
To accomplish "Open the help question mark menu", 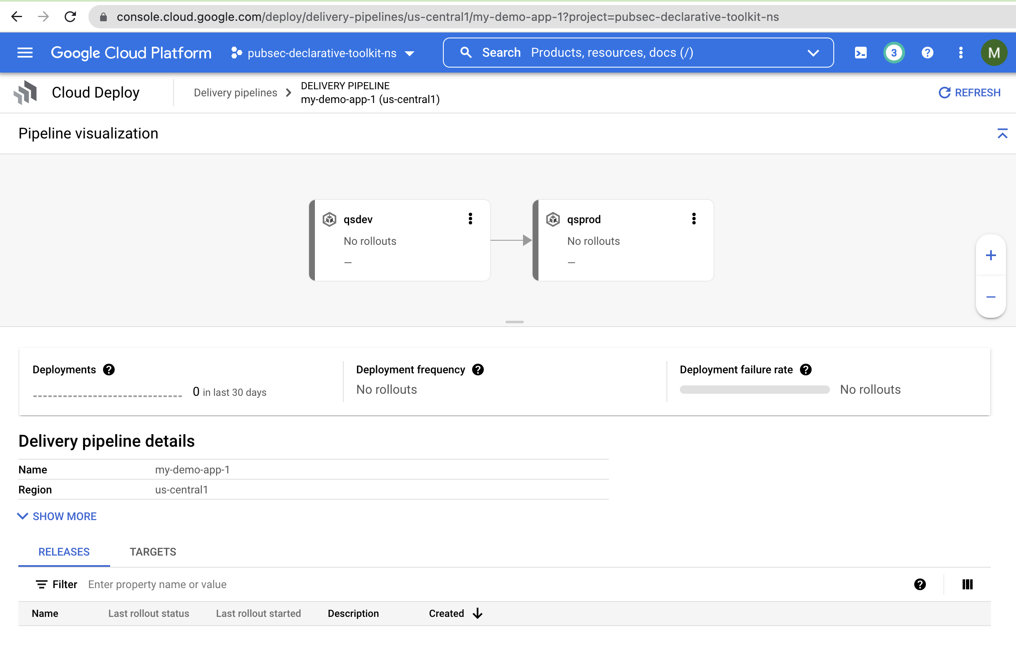I will coord(927,53).
